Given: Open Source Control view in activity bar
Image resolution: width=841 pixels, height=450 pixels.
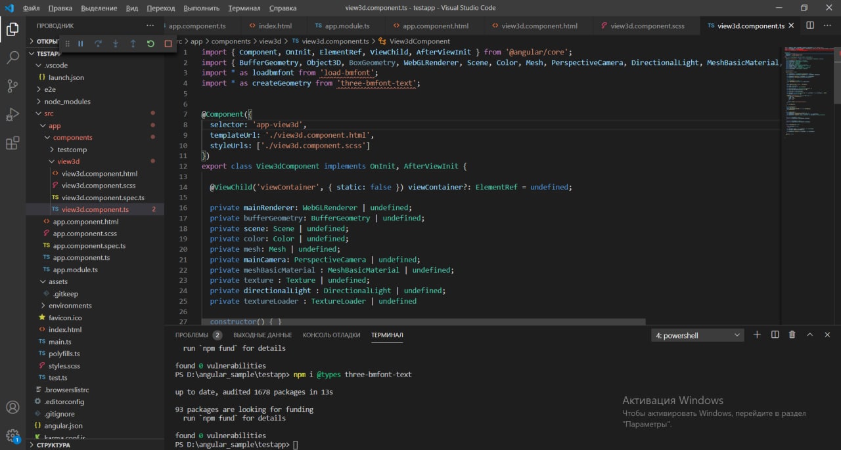Looking at the screenshot, I should pos(12,86).
